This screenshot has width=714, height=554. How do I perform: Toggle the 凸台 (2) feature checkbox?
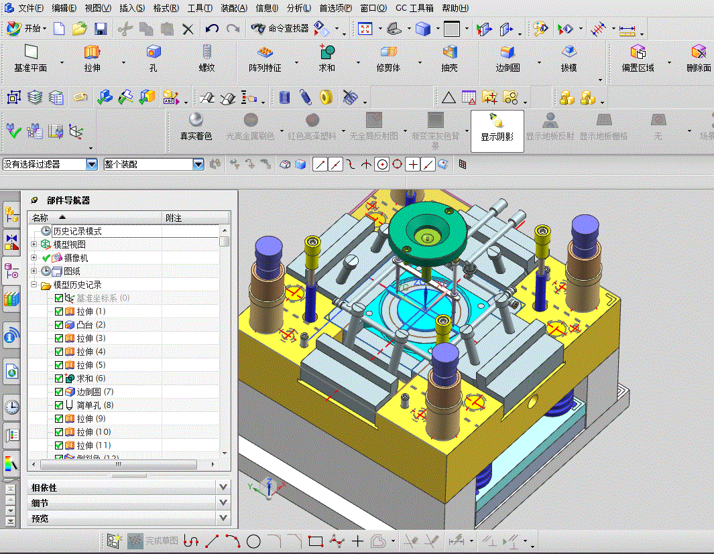point(59,325)
